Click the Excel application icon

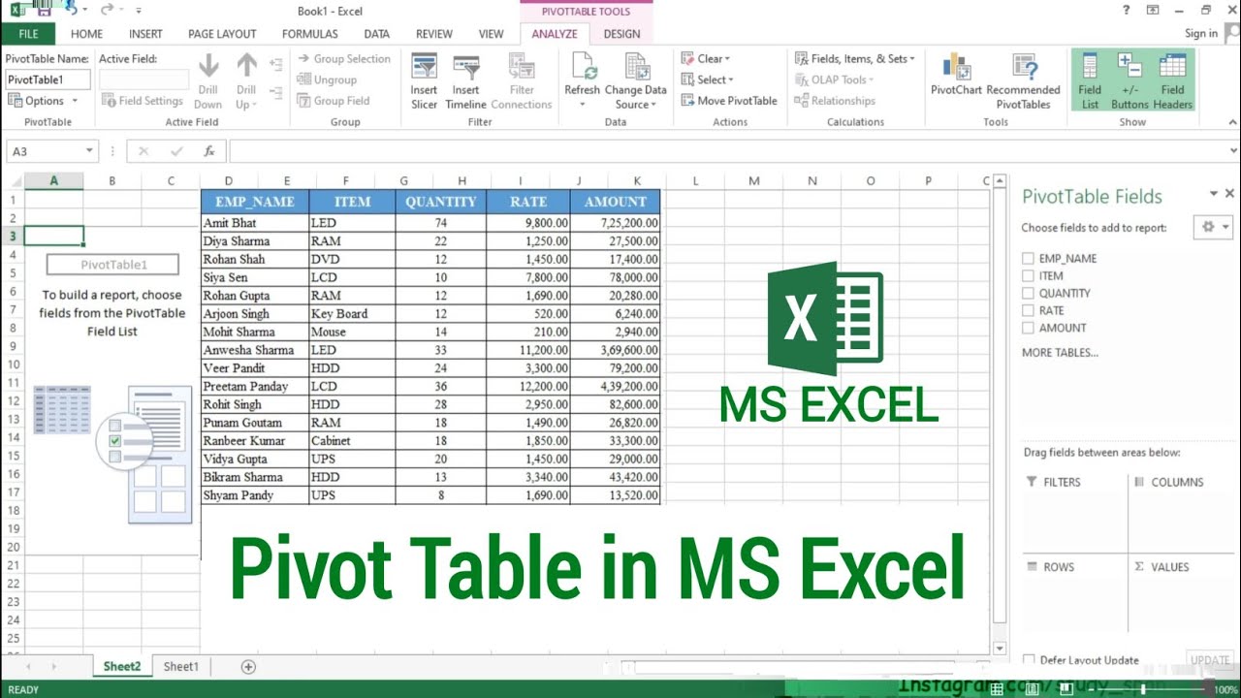point(17,11)
